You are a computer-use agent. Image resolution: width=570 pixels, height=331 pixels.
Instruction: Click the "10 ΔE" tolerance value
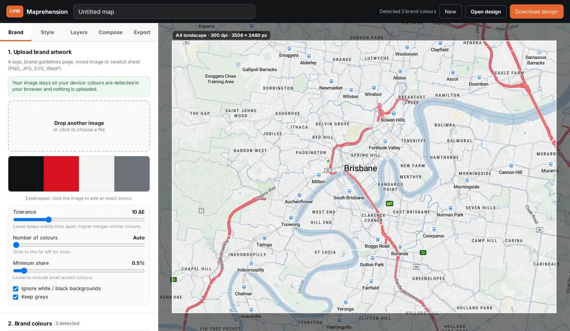point(138,212)
